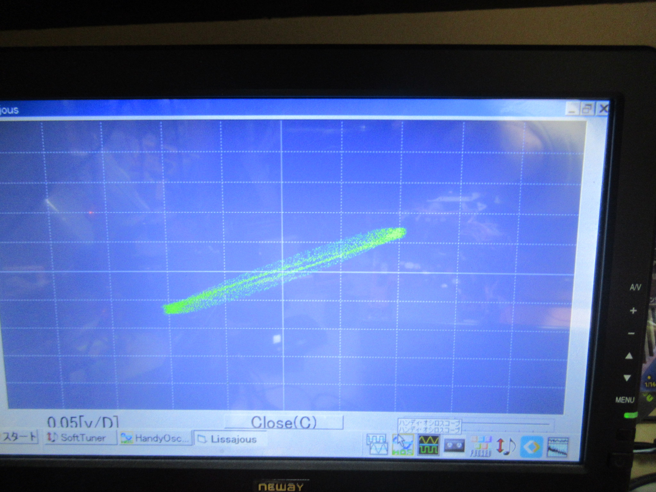Click the Start button on taskbar
Screen dimensions: 656x492
(19, 437)
